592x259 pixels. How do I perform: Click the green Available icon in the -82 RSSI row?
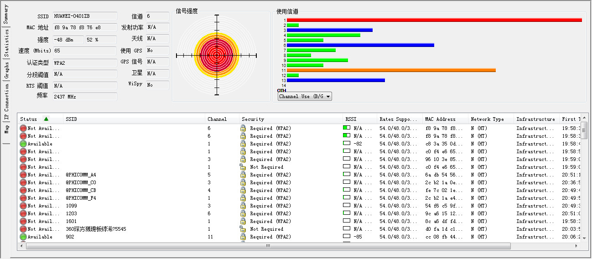(x=23, y=144)
